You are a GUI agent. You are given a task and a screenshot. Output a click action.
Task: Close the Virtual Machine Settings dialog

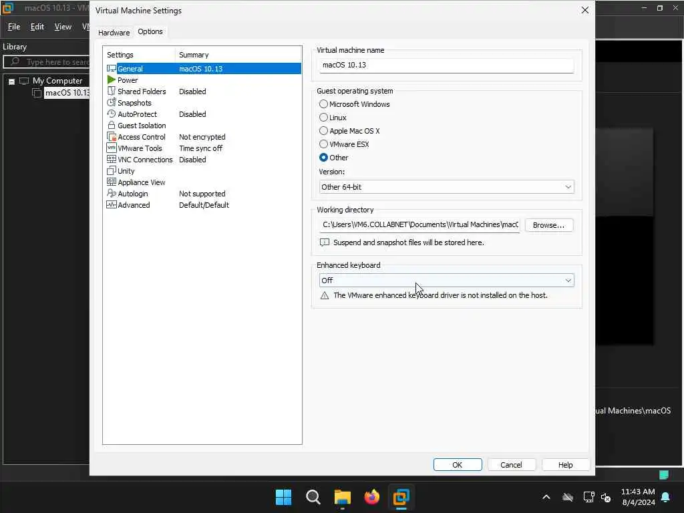pos(585,10)
